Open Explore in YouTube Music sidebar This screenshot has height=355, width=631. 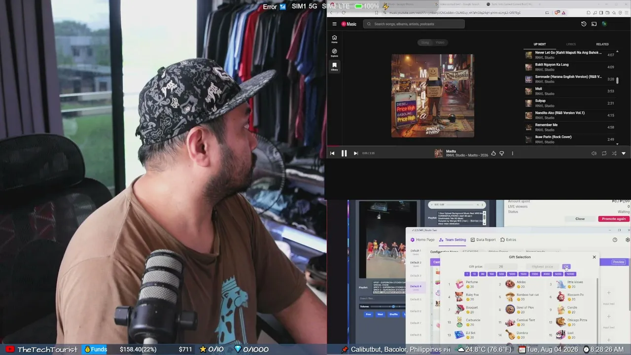(x=334, y=53)
